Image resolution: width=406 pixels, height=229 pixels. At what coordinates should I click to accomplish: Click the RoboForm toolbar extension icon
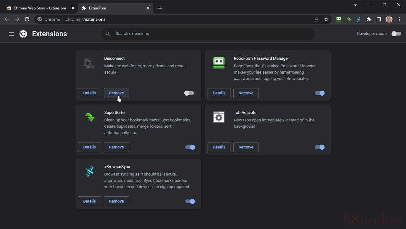tap(339, 19)
